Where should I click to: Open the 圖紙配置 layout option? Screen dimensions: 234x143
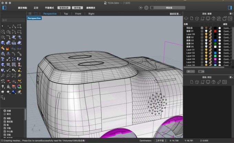[x=175, y=14]
